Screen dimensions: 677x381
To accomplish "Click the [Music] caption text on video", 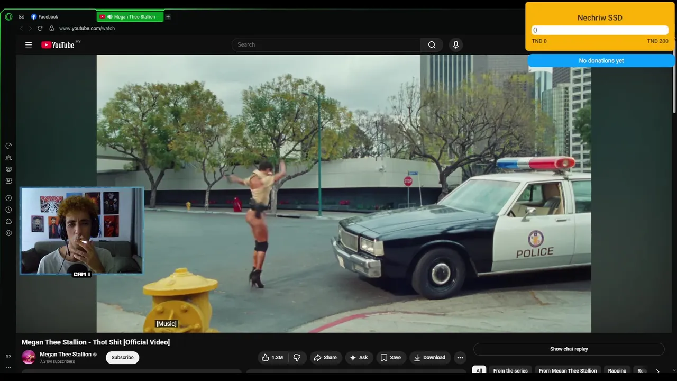I will [166, 324].
